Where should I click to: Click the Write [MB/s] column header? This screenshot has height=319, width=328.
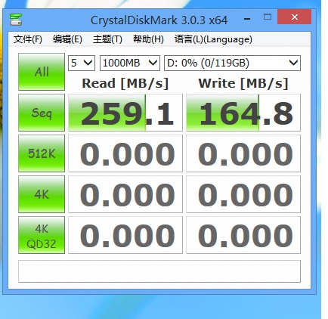click(x=243, y=83)
